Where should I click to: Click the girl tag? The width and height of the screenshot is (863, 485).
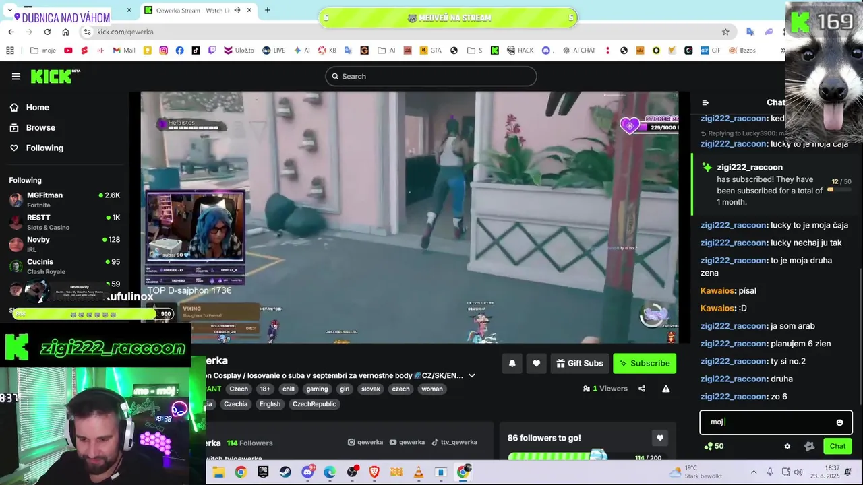[345, 389]
